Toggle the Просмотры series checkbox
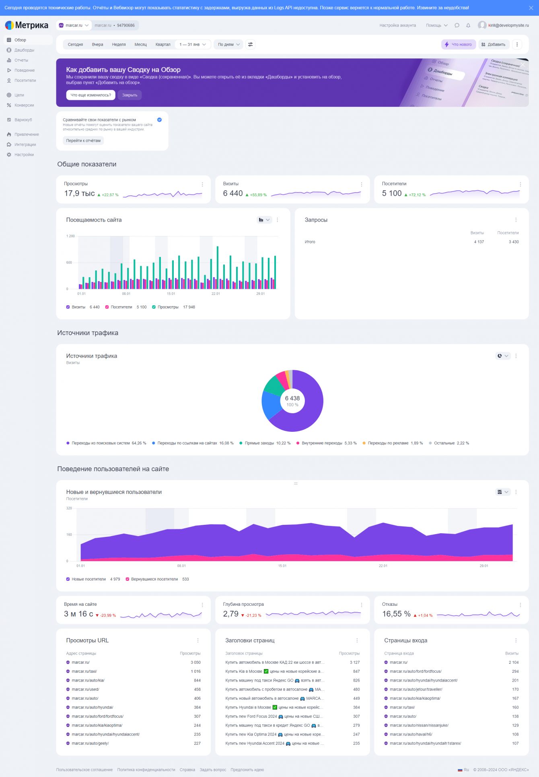This screenshot has width=539, height=777. pos(154,307)
